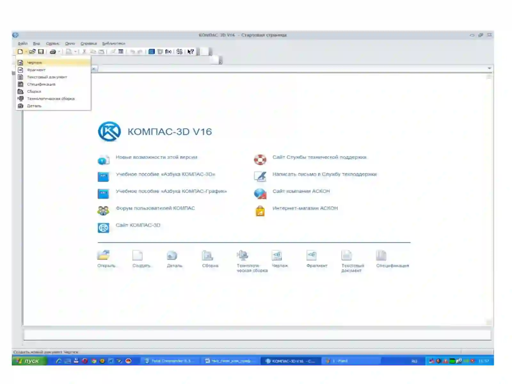Screen dimensions: 512x384
Task: Click Технологическая сборка icon on start page
Action: click(x=242, y=255)
